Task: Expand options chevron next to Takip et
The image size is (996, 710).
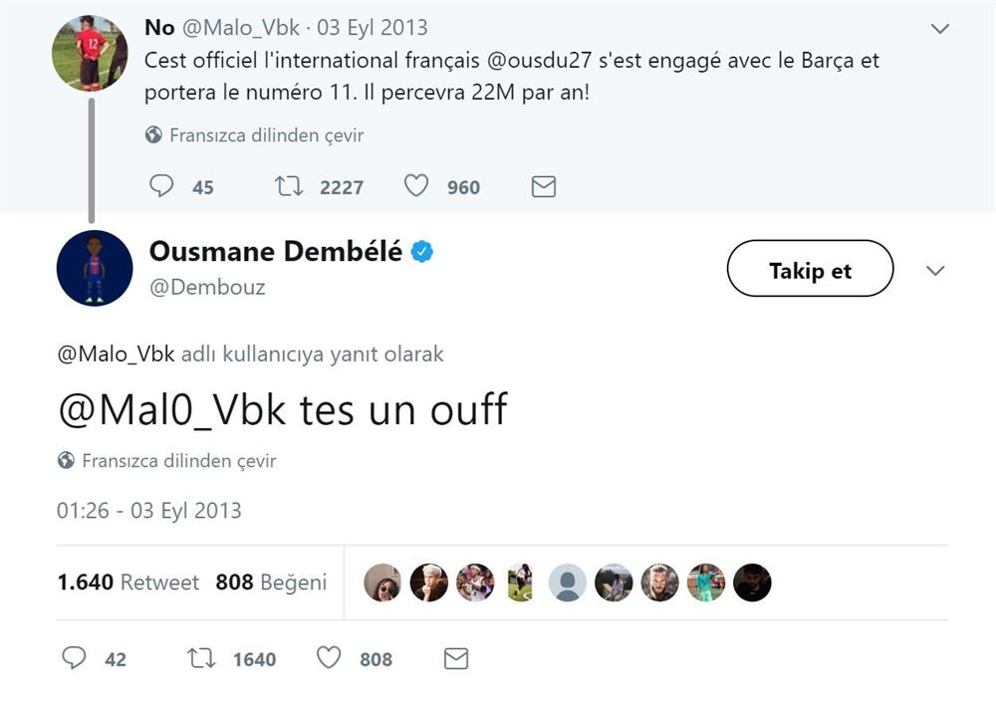Action: point(935,271)
